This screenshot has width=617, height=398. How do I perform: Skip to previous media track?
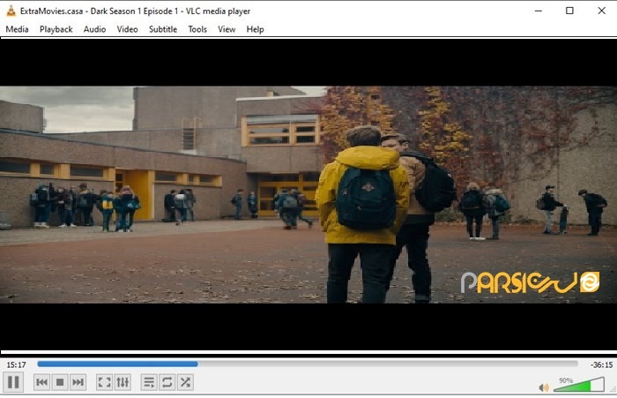41,382
